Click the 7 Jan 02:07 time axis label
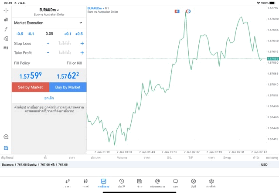Screen dimensions: 279x195 (192, 152)
